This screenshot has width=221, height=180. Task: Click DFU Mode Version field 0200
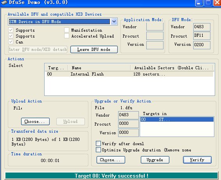(202, 45)
